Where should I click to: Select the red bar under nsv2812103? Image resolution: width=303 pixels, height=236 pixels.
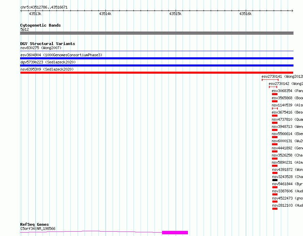(x=275, y=209)
